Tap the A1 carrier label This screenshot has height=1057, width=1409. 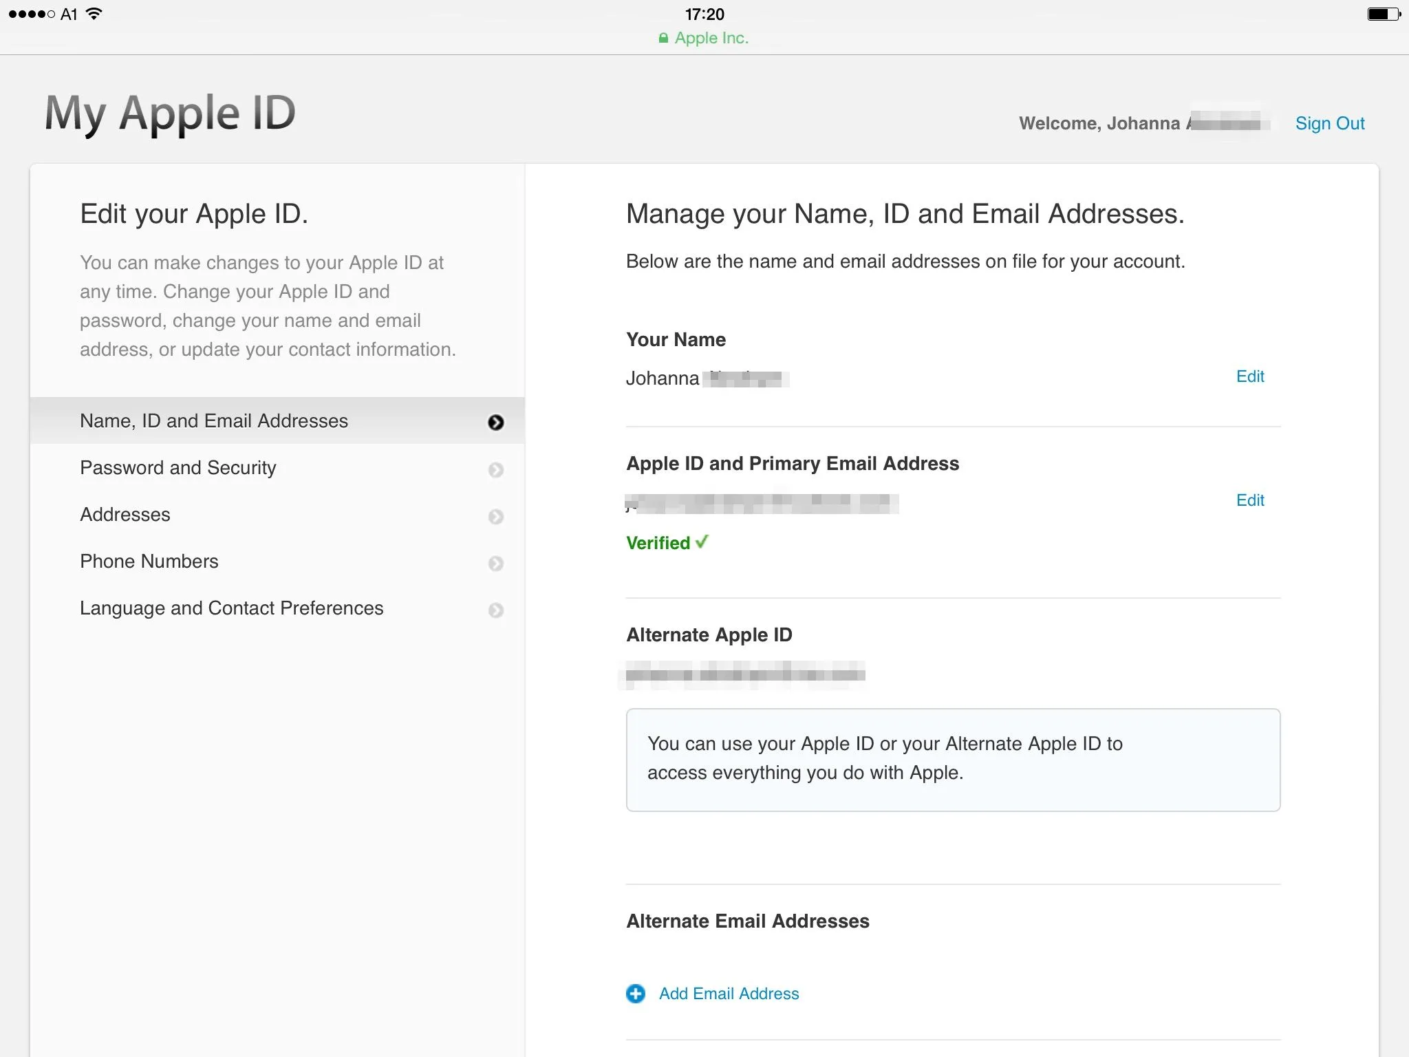(x=69, y=14)
